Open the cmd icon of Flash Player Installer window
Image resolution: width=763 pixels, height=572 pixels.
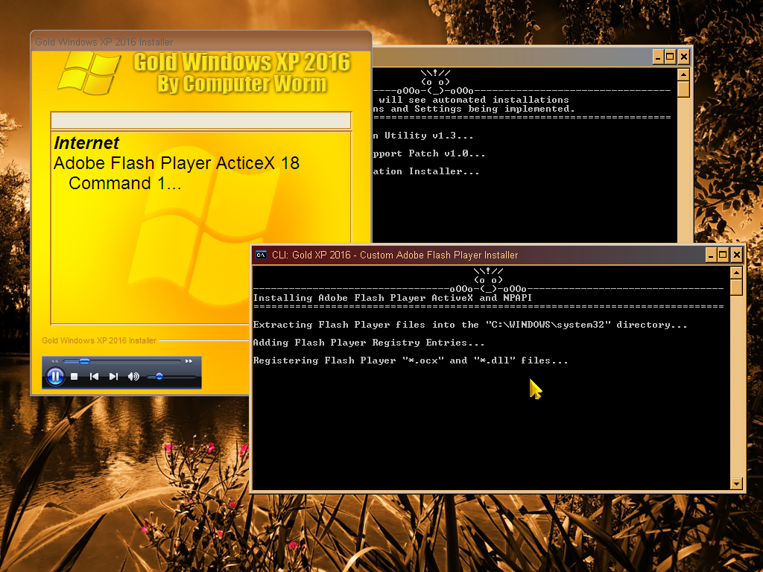coord(262,255)
